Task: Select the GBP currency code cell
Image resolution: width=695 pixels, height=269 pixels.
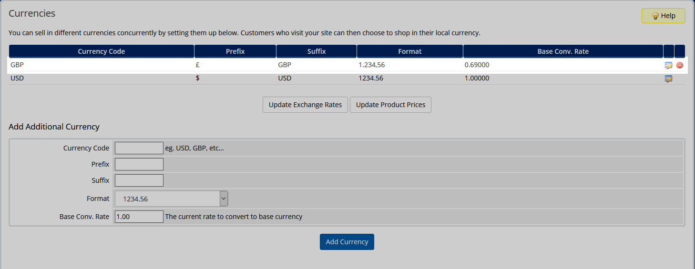Action: 17,65
